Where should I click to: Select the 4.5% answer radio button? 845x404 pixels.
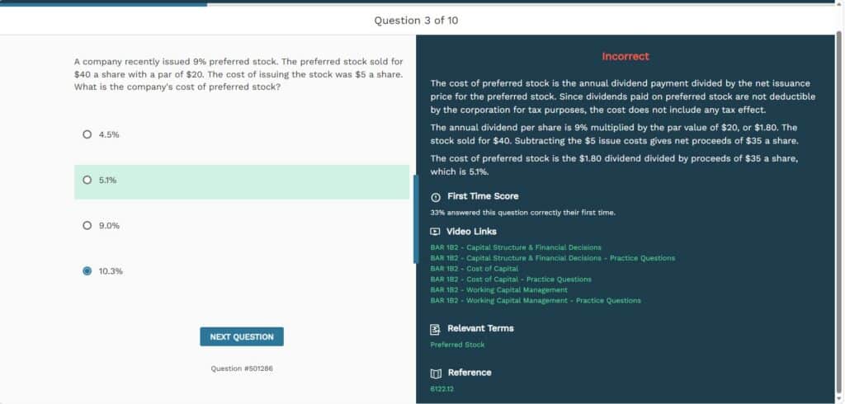coord(87,134)
